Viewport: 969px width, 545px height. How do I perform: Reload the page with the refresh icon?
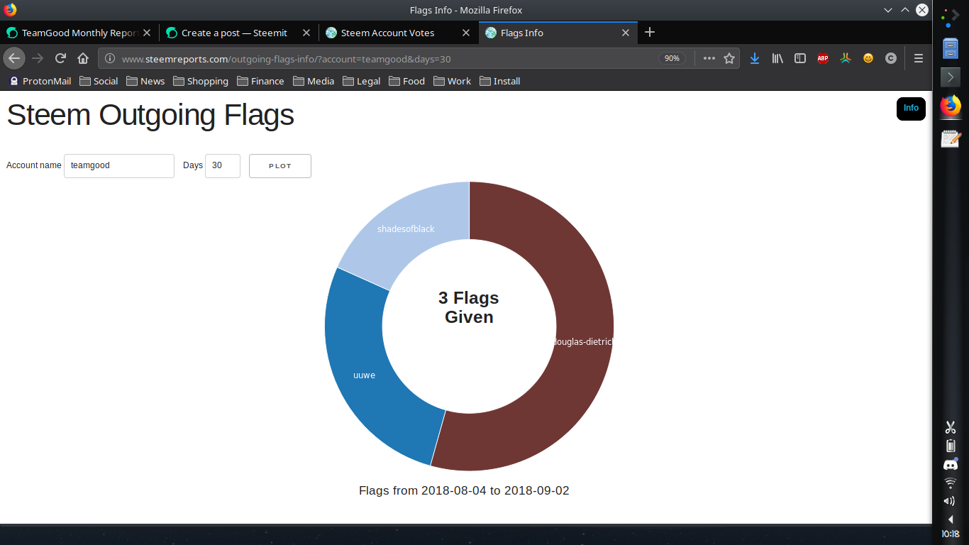[x=61, y=58]
